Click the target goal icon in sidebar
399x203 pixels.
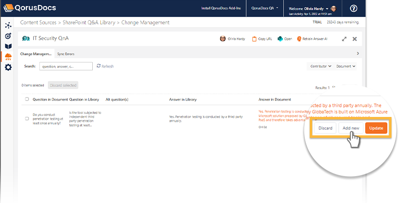click(x=8, y=36)
